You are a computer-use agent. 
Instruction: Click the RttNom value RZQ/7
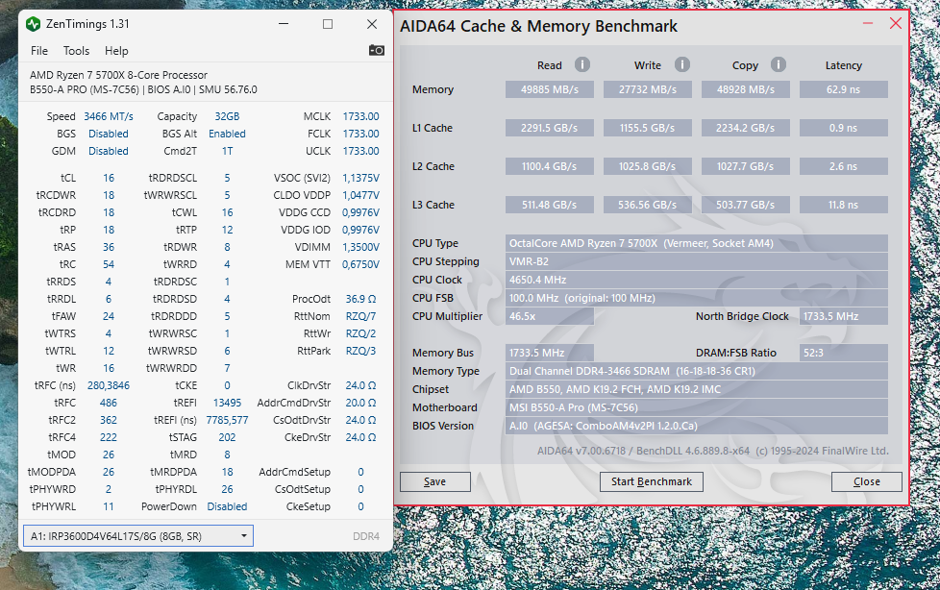click(x=360, y=316)
